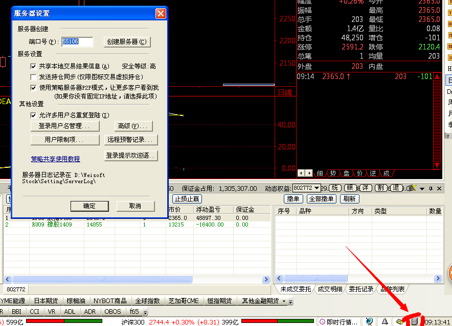
Task: Click the 即时行情 clock icon
Action: [x=323, y=322]
